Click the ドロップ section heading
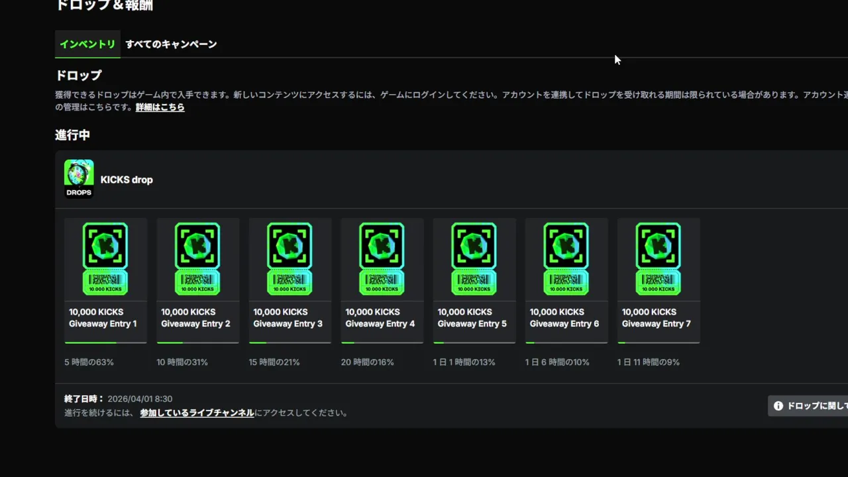Image resolution: width=848 pixels, height=477 pixels. 78,76
